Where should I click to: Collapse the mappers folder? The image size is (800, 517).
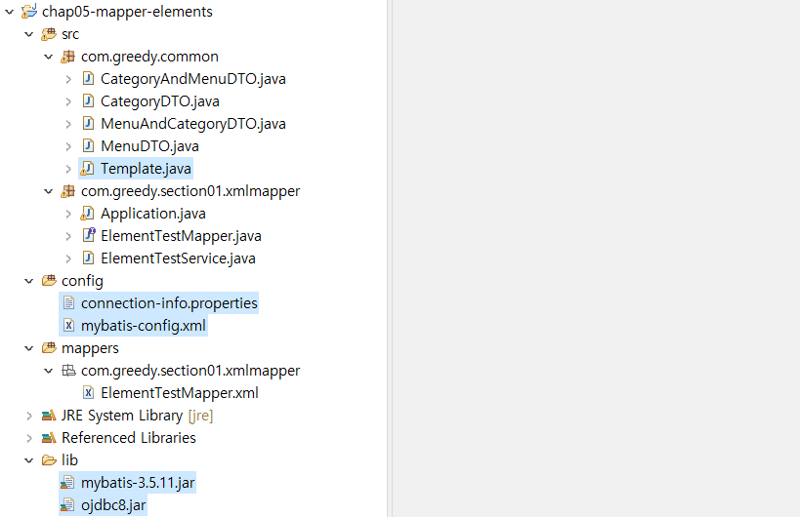(x=29, y=348)
